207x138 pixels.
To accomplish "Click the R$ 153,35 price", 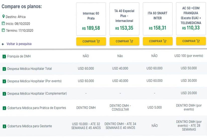I will pos(124,28).
